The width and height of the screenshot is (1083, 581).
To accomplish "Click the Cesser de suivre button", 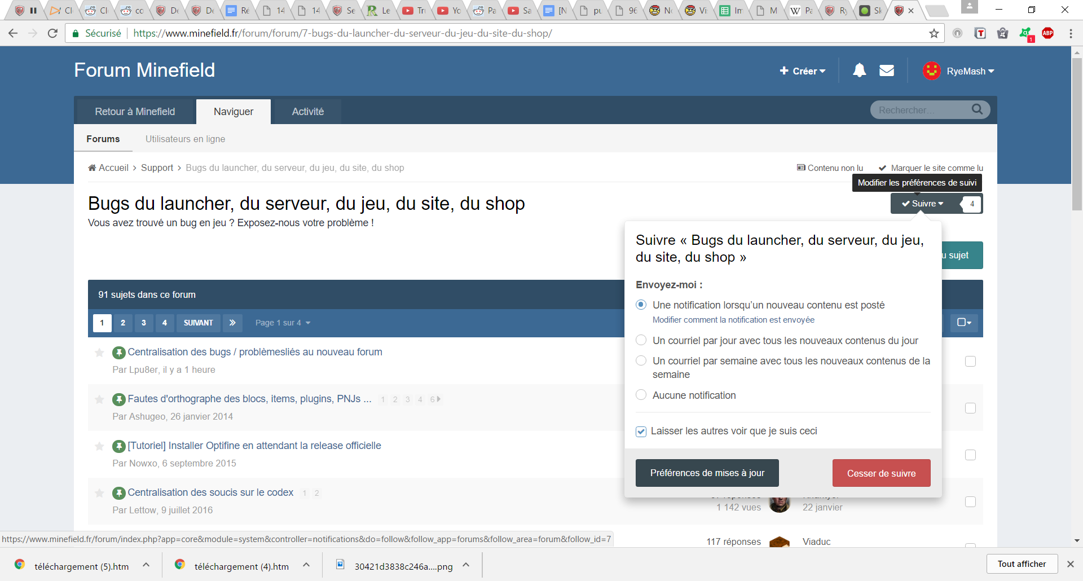I will click(x=881, y=473).
